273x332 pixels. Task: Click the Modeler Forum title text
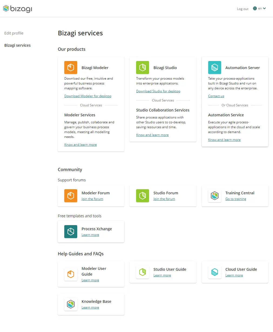(x=96, y=193)
